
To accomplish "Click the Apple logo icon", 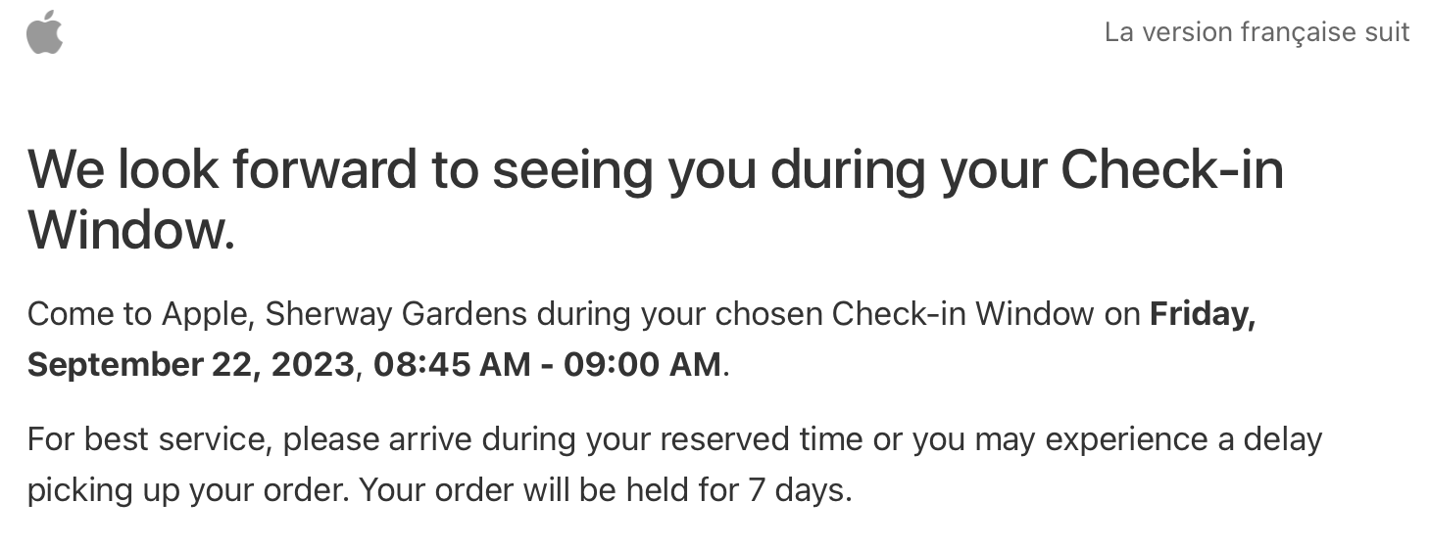I will click(x=44, y=33).
